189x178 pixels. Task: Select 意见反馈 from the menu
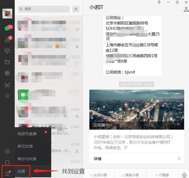click(33, 146)
